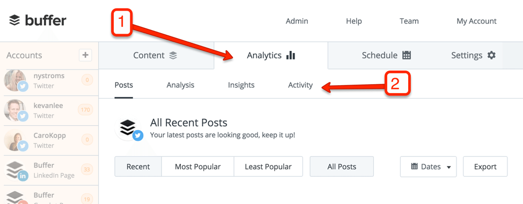Toggle the Recent posts filter

pos(138,167)
